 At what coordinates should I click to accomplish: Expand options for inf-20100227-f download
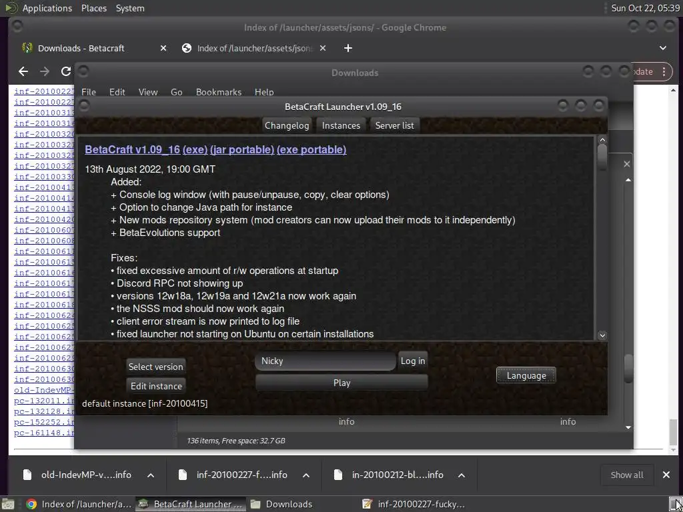click(306, 475)
